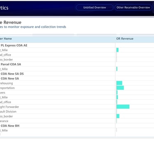Select the Freight Forwarder row label
Viewport: 154px width, 150px height.
(9, 107)
